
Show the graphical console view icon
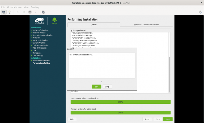(x=4, y=12)
